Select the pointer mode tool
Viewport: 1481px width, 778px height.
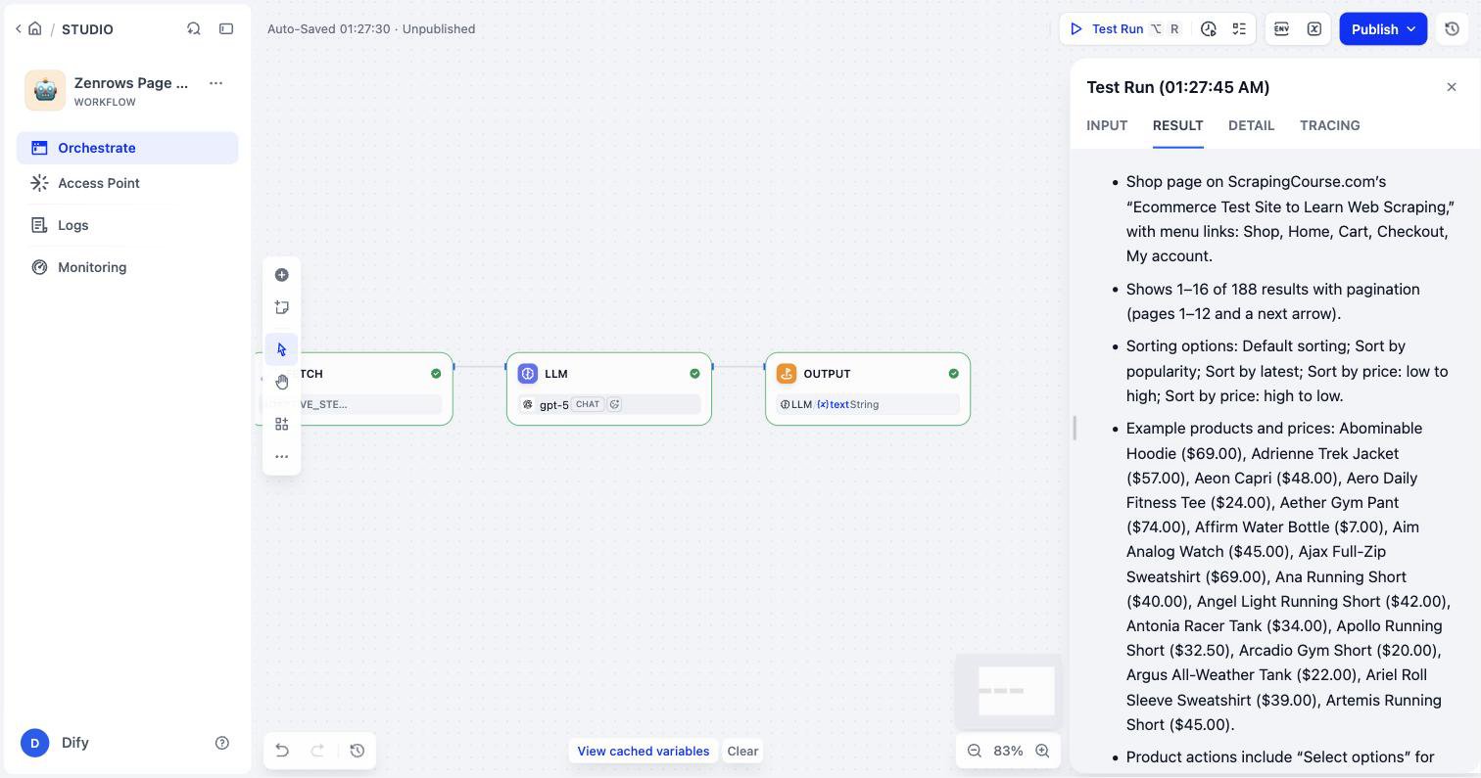point(281,349)
